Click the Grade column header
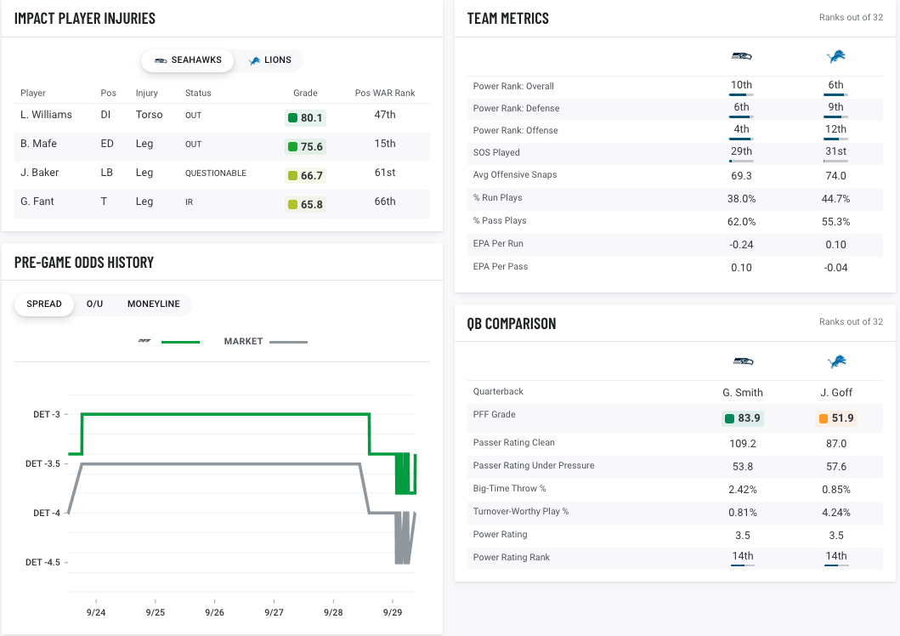Image resolution: width=900 pixels, height=636 pixels. (305, 93)
